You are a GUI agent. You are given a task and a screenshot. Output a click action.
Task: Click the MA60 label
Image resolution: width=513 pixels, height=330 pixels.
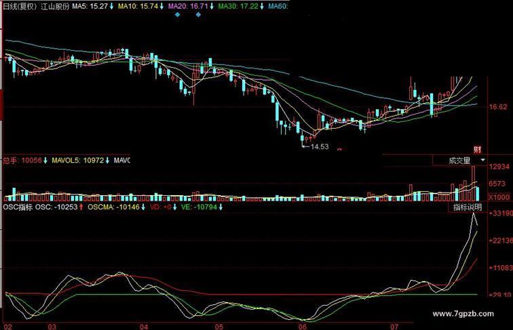click(278, 6)
